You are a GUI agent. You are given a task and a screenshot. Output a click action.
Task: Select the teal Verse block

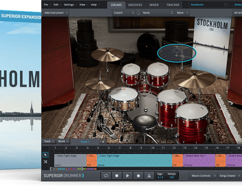tap(135, 161)
